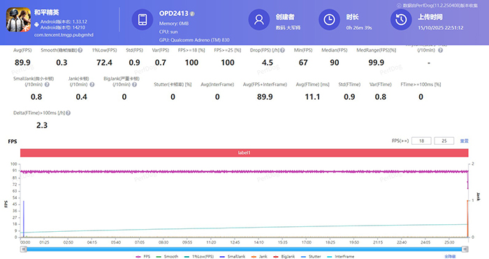Click the FPS chart section title
Image resolution: width=489 pixels, height=259 pixels.
click(13, 141)
